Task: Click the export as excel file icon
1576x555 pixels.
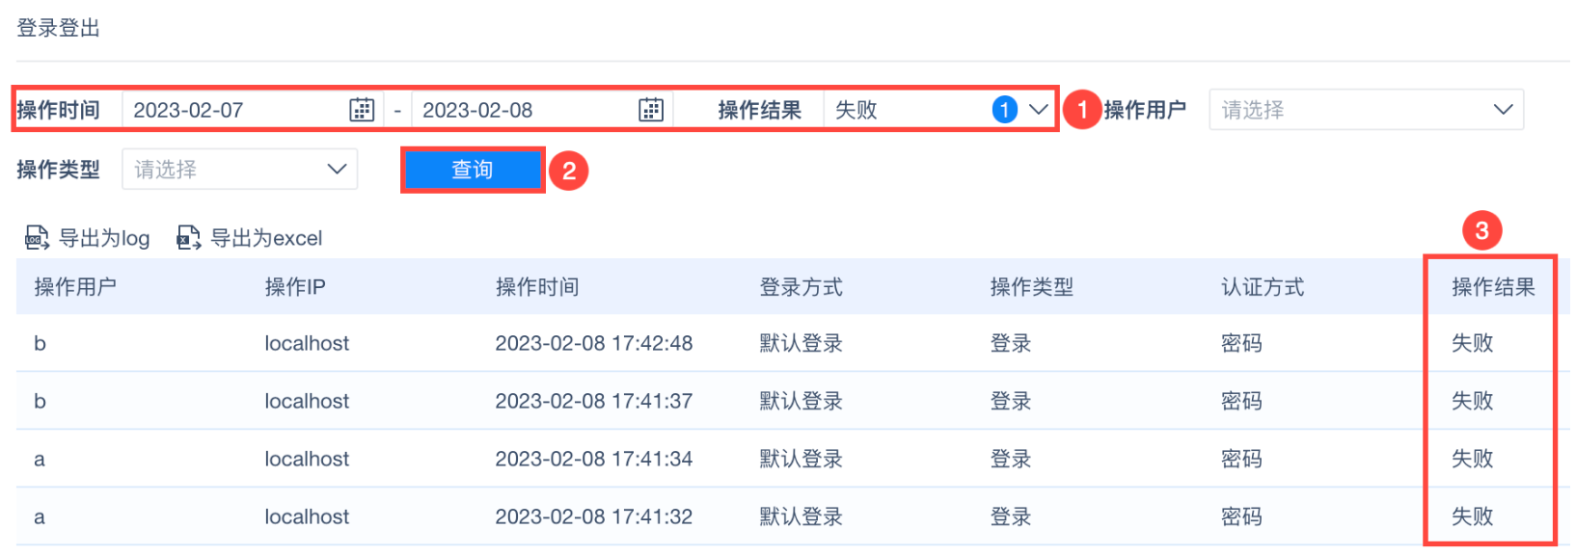Action: (188, 238)
